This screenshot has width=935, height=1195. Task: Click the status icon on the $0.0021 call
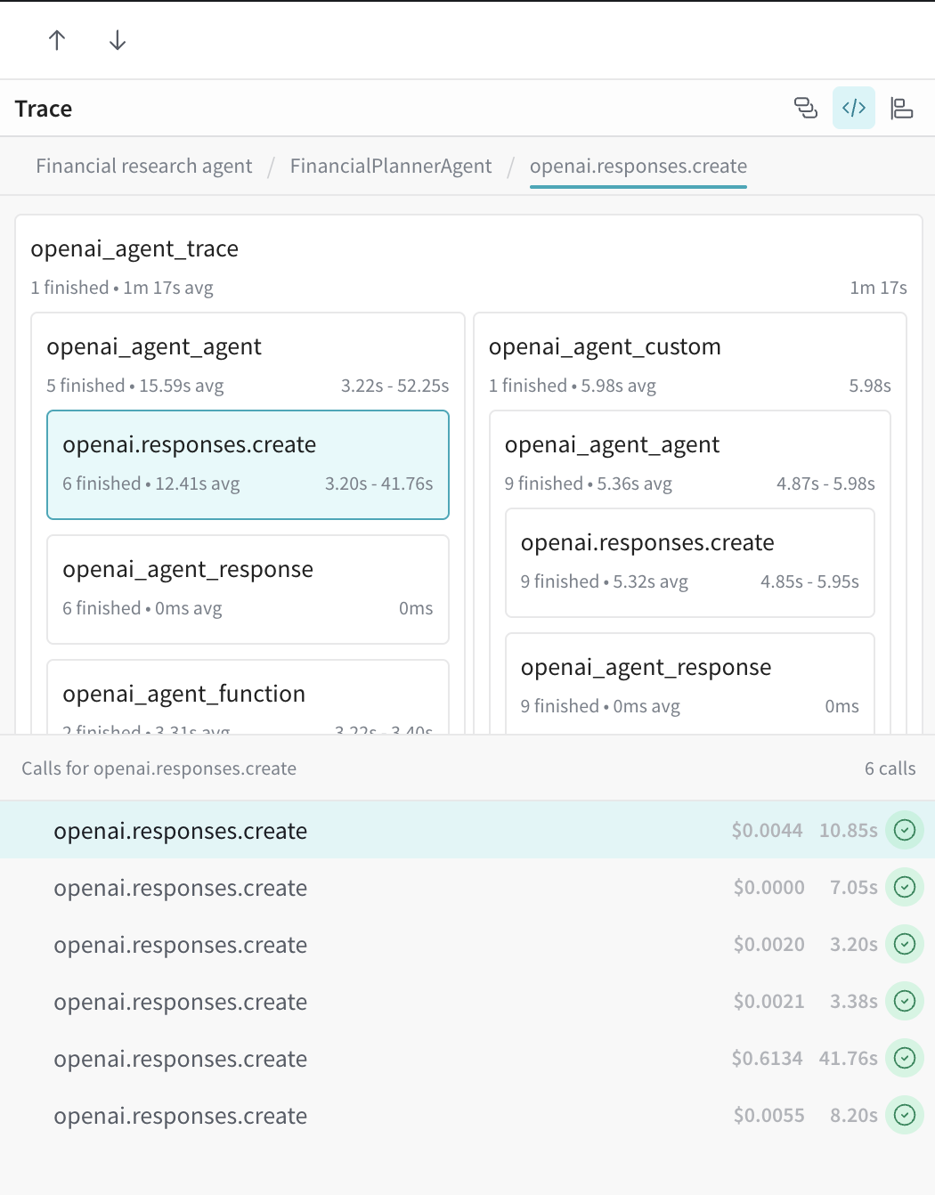tap(905, 1001)
